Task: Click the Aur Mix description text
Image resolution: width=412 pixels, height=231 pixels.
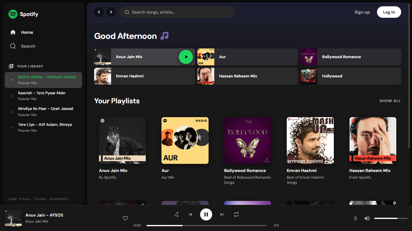Action: coord(168,177)
